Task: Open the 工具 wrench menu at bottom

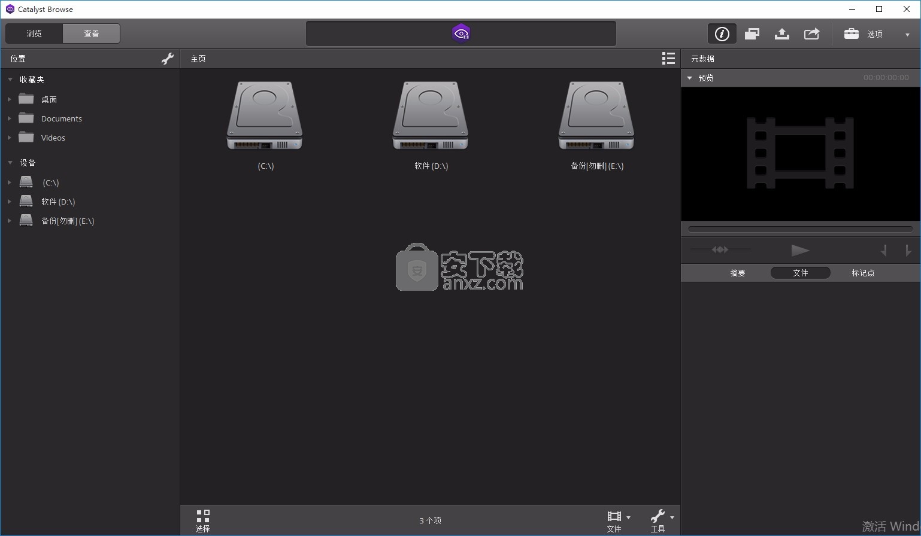Action: pyautogui.click(x=658, y=520)
